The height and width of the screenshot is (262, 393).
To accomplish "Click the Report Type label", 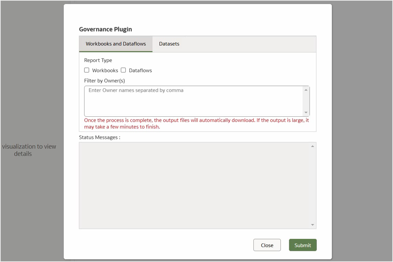I will tap(98, 60).
